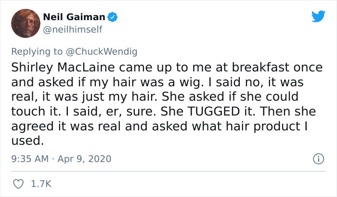Viewport: 337px width, 197px height.
Task: Select the 1.7K likes count
Action: pyautogui.click(x=41, y=184)
